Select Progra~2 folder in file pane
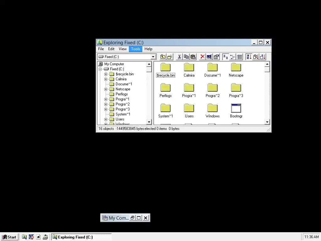The image size is (321, 241). click(213, 90)
